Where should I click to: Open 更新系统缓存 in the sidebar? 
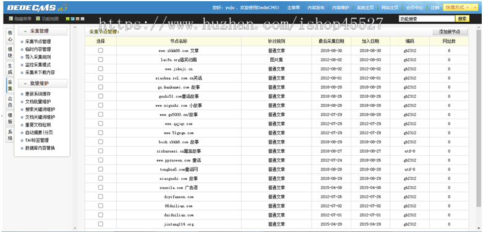[x=38, y=94]
